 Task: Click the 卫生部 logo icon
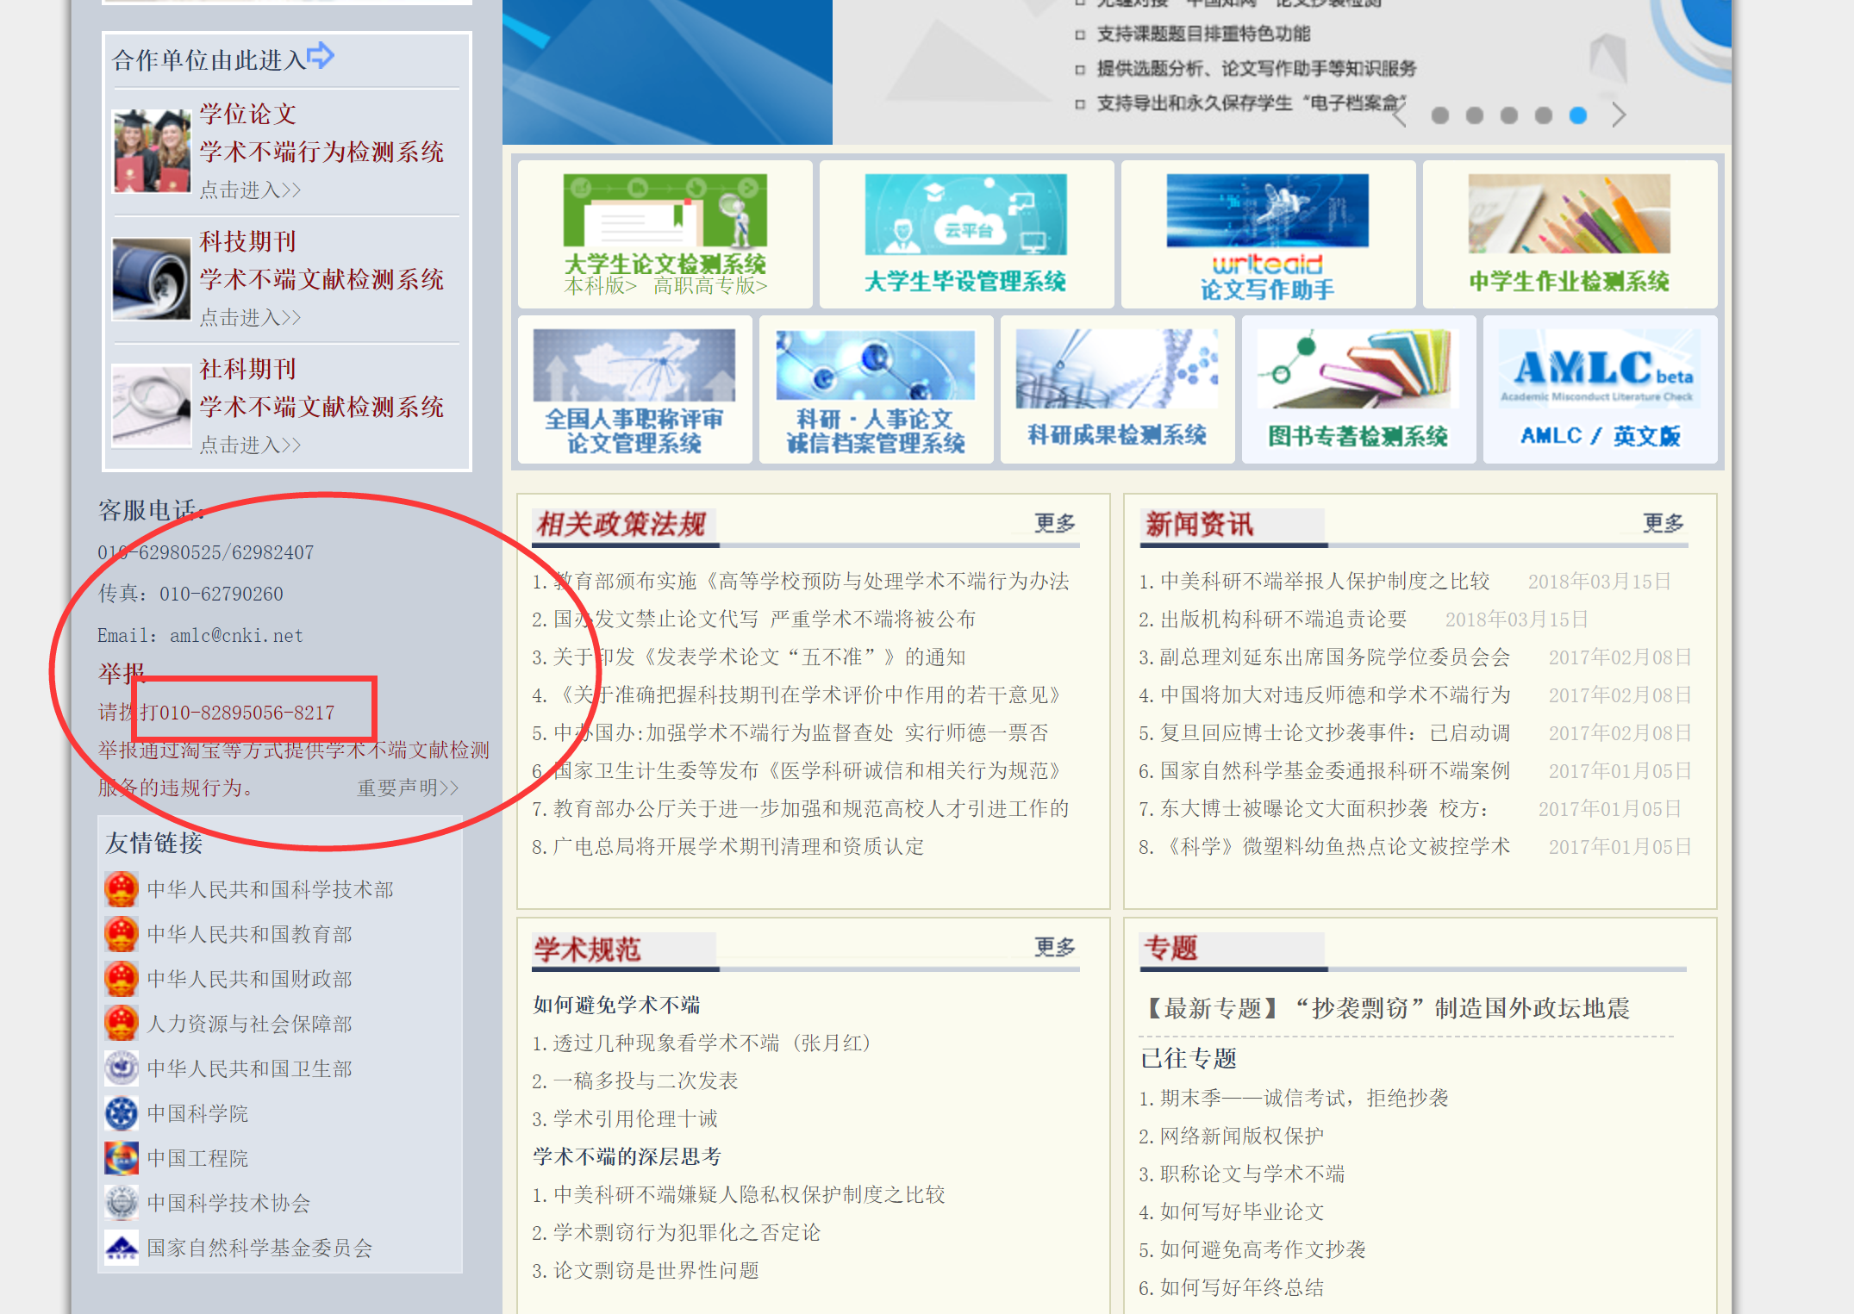pyautogui.click(x=122, y=1068)
